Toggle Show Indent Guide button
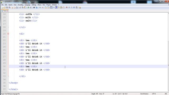The width and height of the screenshot is (169, 95). point(56,7)
